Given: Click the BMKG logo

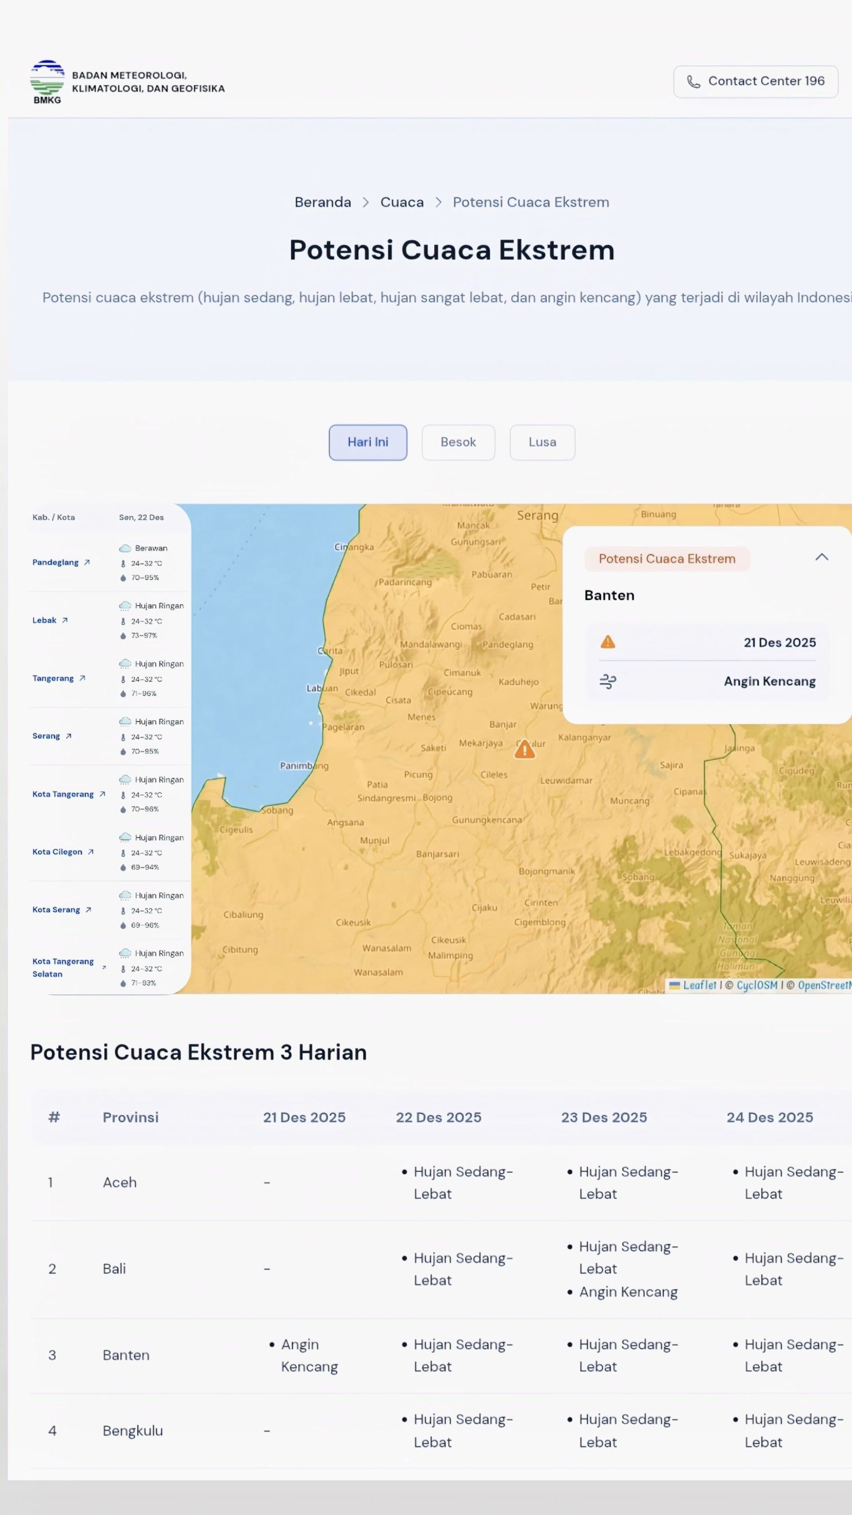Looking at the screenshot, I should pos(47,82).
